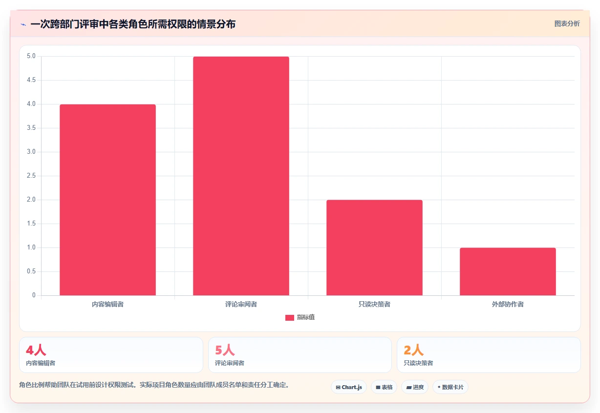Select the 5人 评论审阅者 stat card
Image resolution: width=600 pixels, height=413 pixels.
[300, 355]
